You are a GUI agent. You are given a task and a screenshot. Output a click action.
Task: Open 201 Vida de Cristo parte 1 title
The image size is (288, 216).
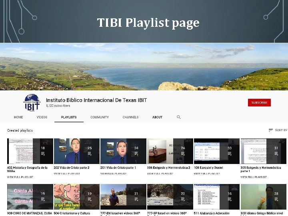click(x=118, y=168)
